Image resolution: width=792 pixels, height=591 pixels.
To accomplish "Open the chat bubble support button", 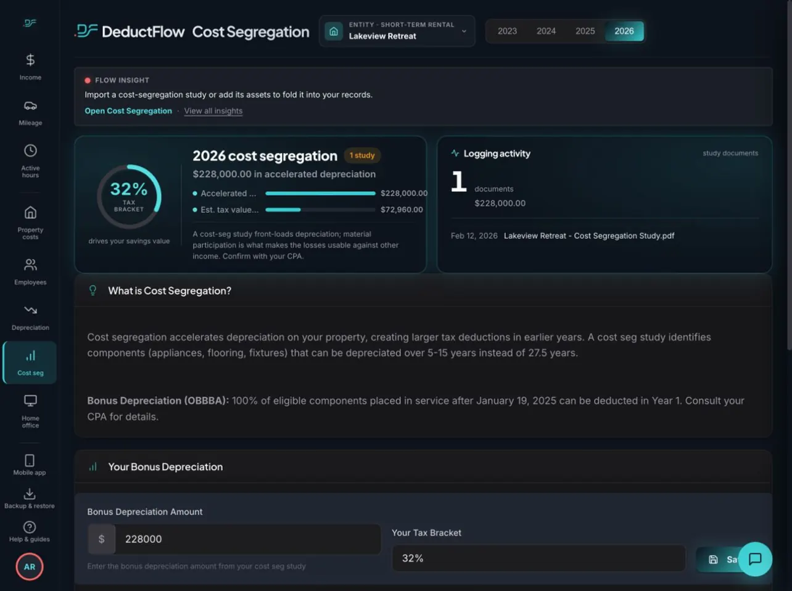I will pyautogui.click(x=755, y=559).
